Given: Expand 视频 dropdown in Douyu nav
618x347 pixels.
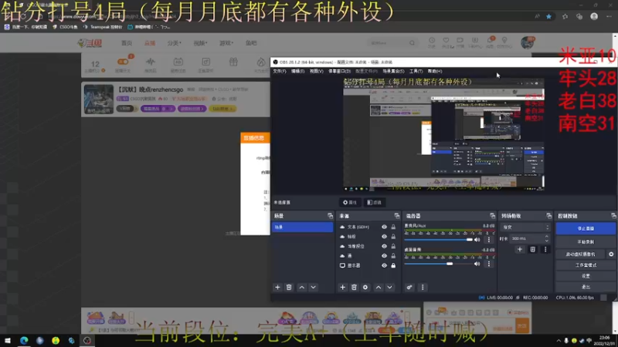Looking at the screenshot, I should coord(200,43).
